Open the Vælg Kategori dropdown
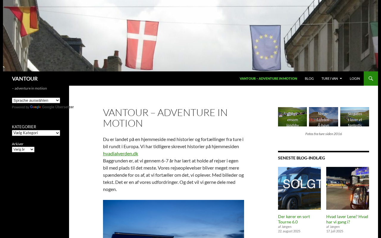The height and width of the screenshot is (238, 381). tap(36, 133)
